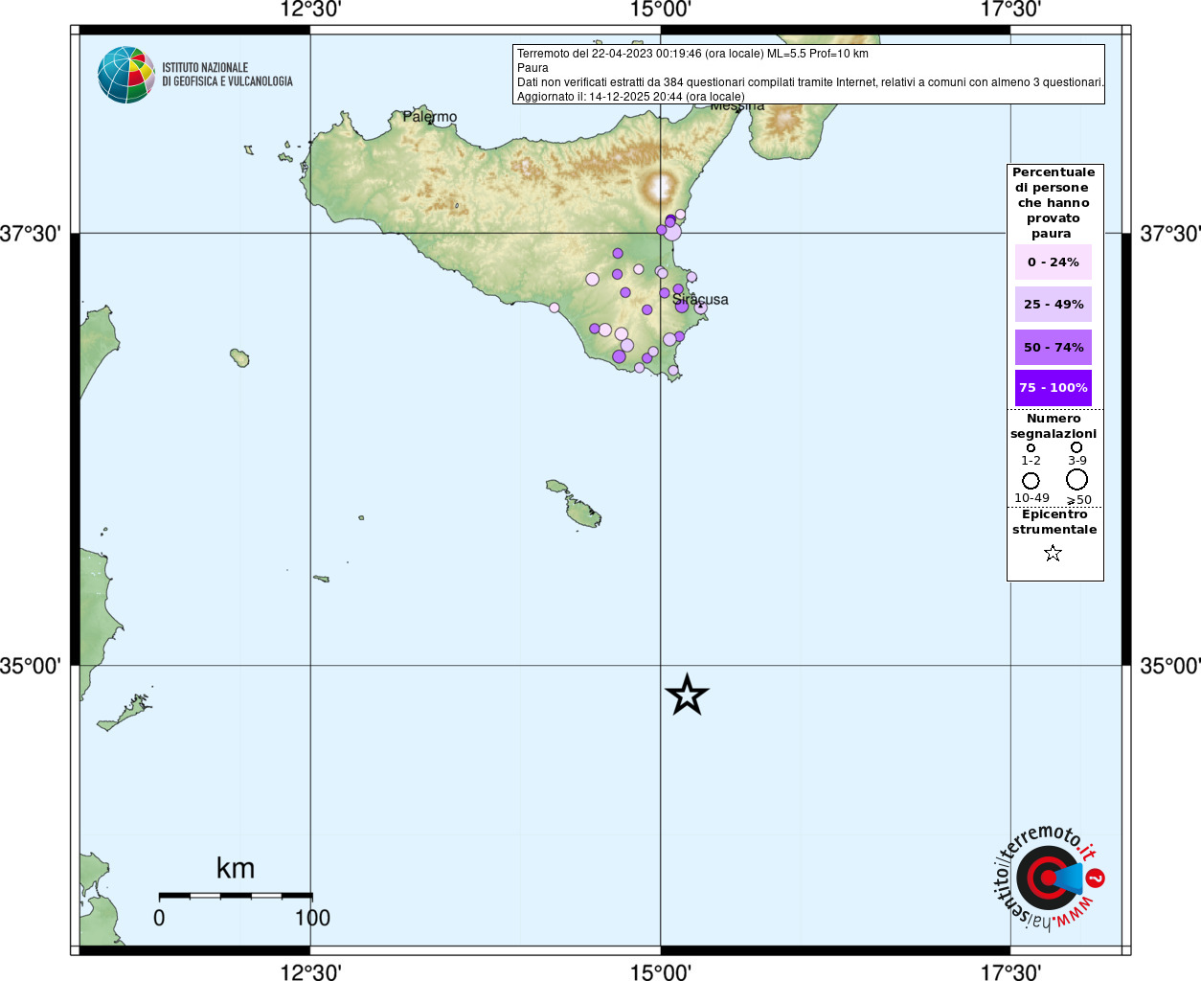Viewport: 1201px width, 981px height.
Task: Click the haisentitoilterremoto.it target logo
Action: [x=1048, y=878]
